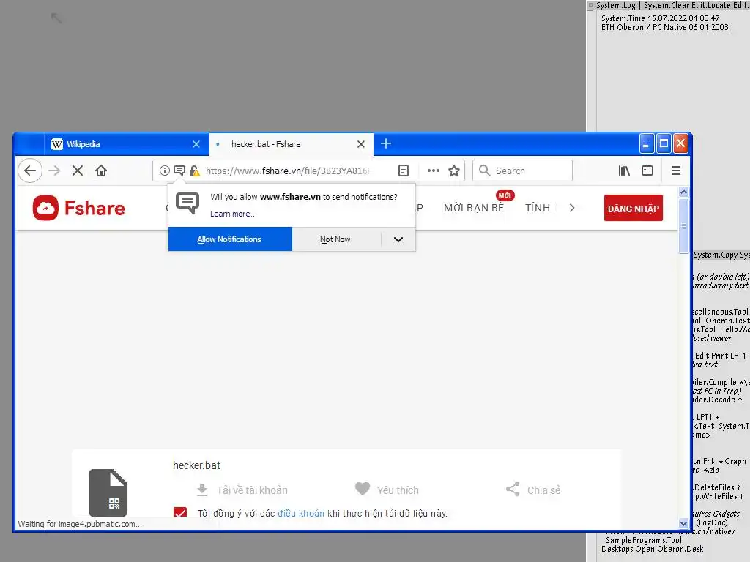Click the status bar Waiting for image4.pubmatic.com

click(x=80, y=524)
